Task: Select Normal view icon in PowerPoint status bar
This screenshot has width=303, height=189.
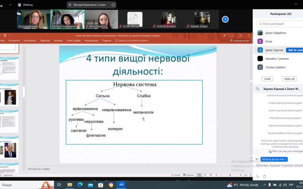Action: pos(199,175)
